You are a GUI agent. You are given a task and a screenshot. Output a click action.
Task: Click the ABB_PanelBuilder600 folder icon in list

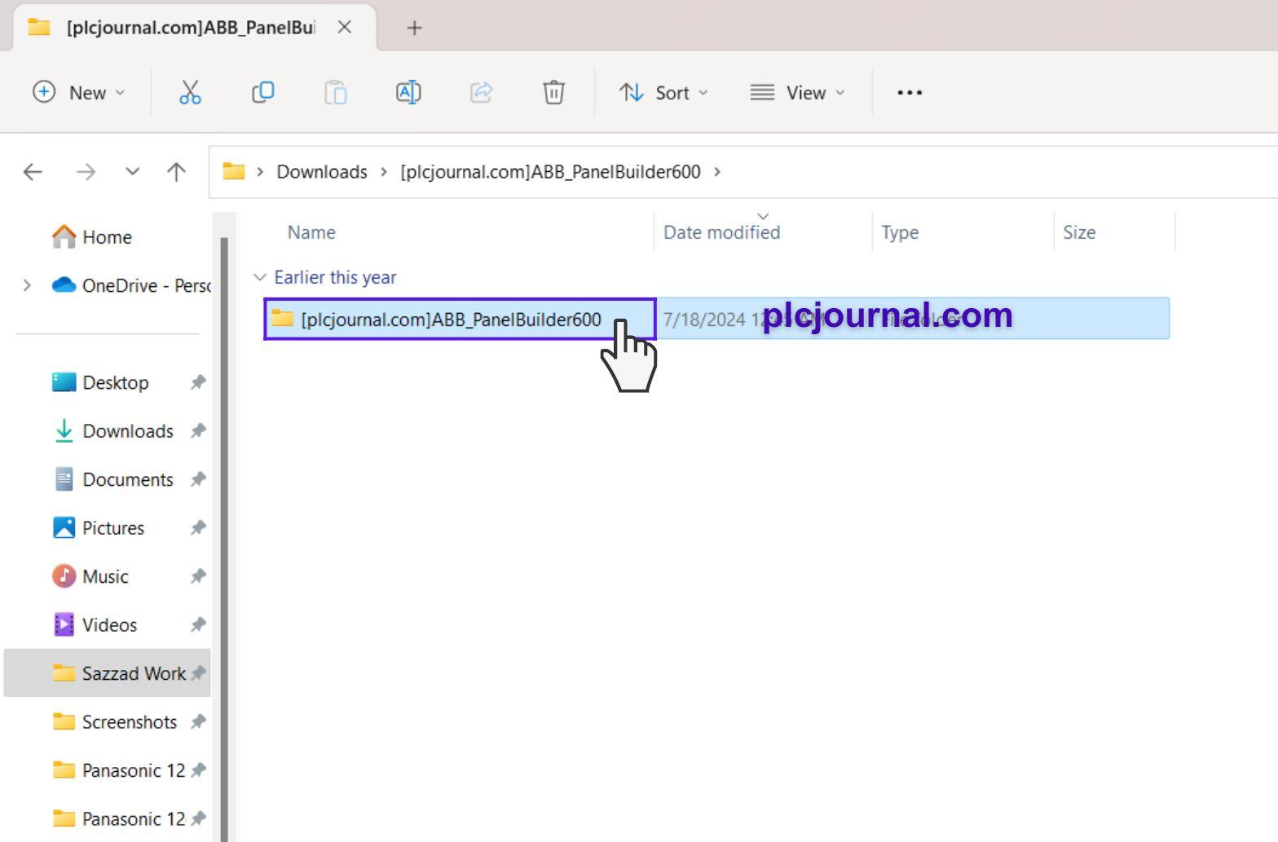(282, 318)
